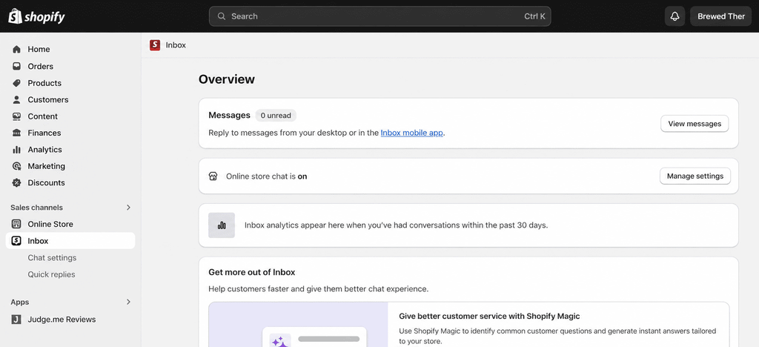
Task: Open Chat settings under Inbox
Action: click(53, 258)
